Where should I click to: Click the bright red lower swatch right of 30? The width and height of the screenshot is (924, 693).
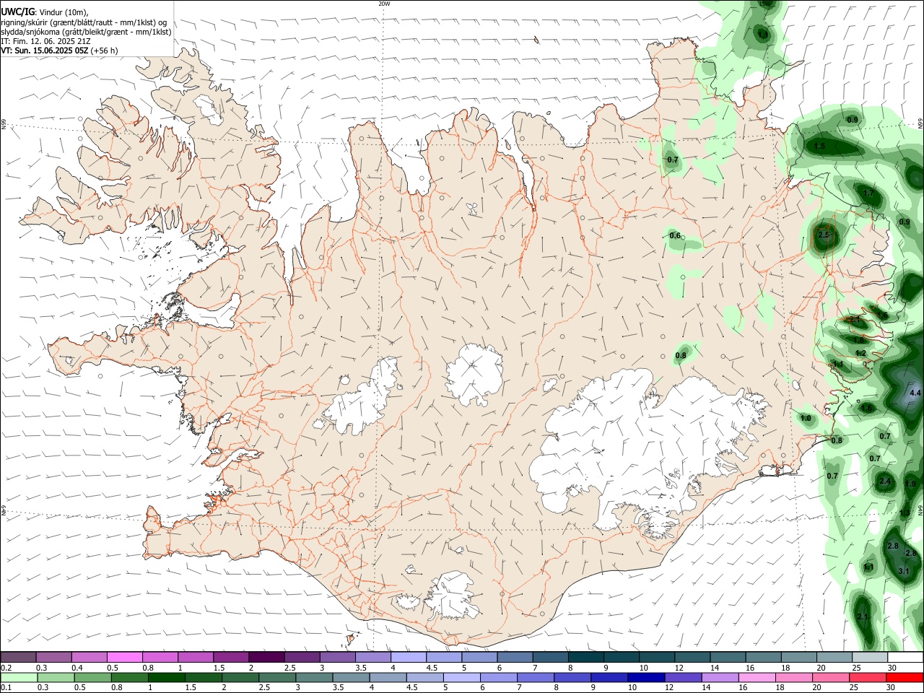905,678
